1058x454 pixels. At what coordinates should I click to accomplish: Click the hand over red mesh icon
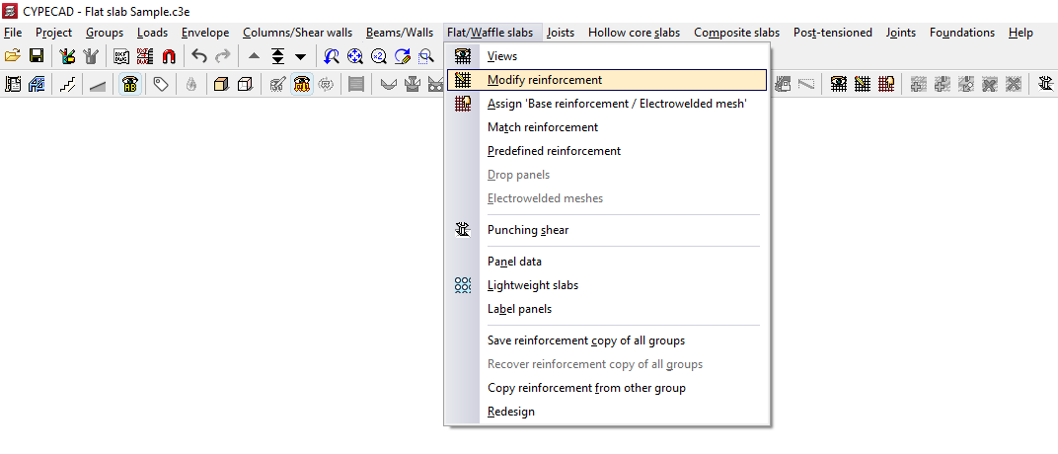click(886, 84)
